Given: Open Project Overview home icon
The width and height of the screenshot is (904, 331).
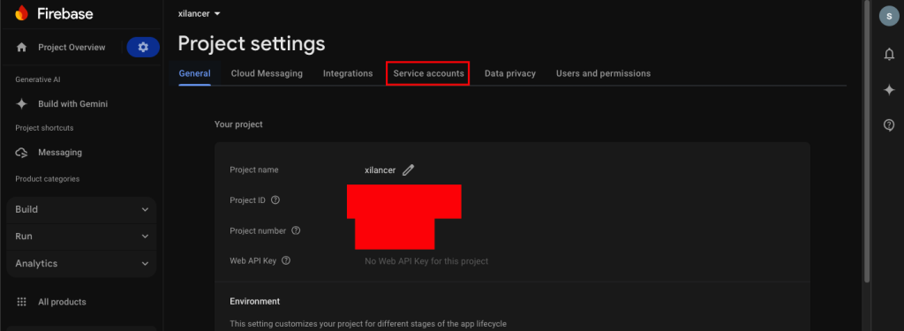Looking at the screenshot, I should coord(22,48).
